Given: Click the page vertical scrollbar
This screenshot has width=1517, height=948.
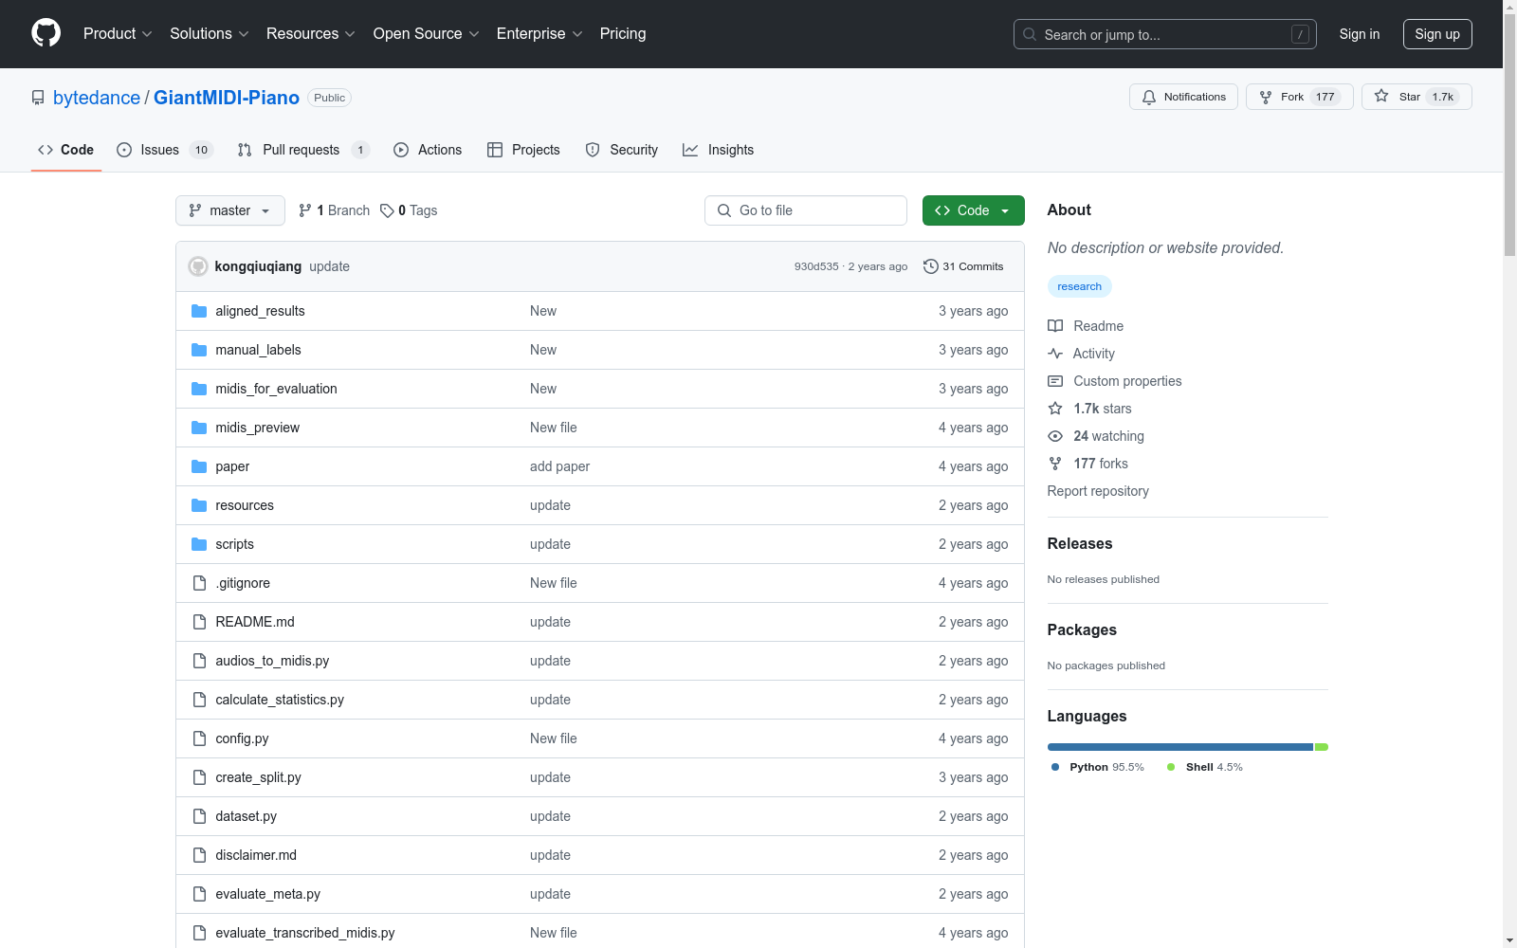Looking at the screenshot, I should click(x=1509, y=135).
